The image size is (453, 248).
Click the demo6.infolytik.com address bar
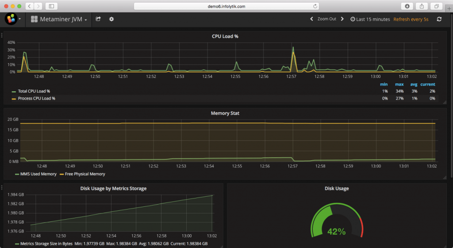point(226,6)
